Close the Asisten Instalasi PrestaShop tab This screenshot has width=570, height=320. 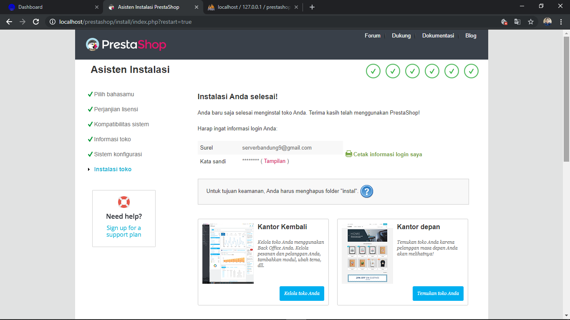coord(197,7)
